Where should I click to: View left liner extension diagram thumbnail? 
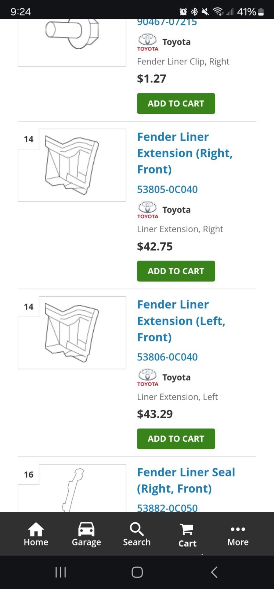click(72, 332)
